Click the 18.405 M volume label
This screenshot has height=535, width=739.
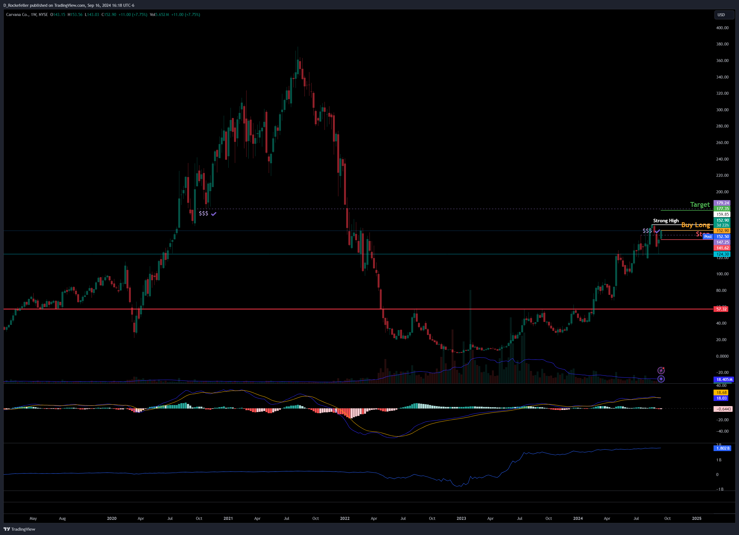(x=724, y=379)
